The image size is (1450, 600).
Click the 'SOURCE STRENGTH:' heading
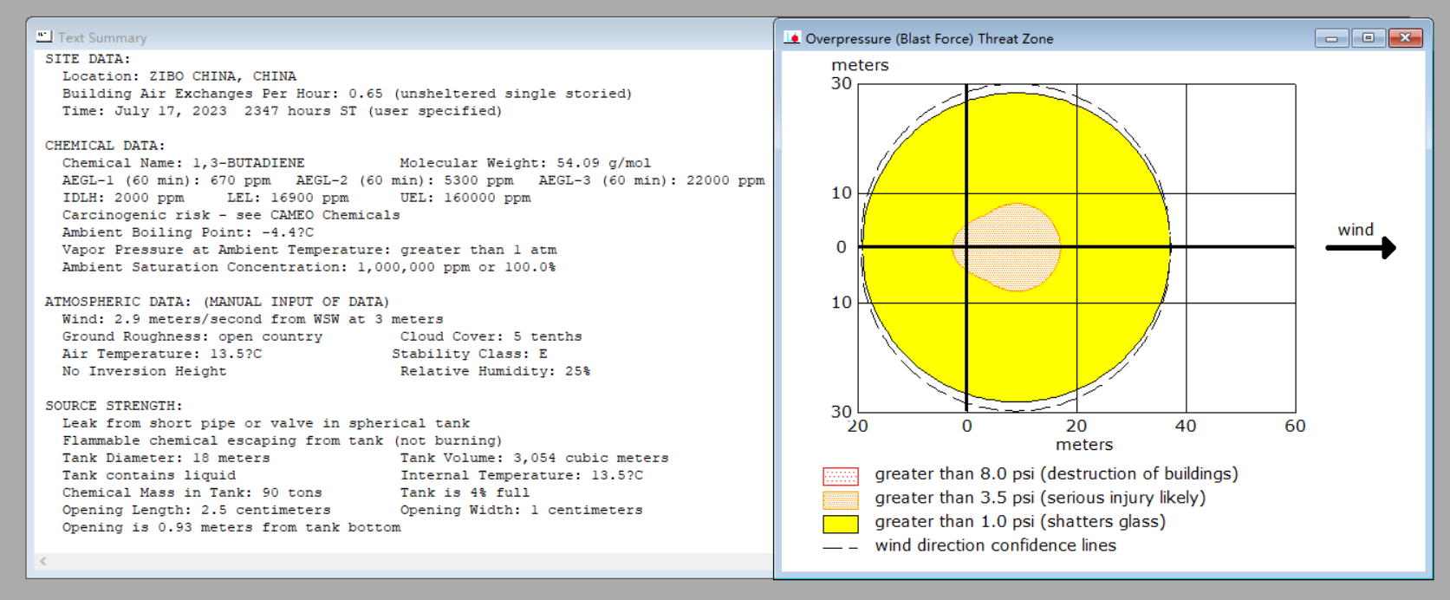[114, 406]
